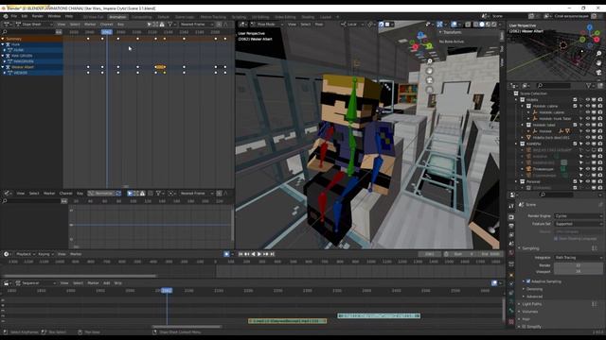Image resolution: width=606 pixels, height=340 pixels.
Task: Switch to the Animation workspace tab
Action: [117, 17]
